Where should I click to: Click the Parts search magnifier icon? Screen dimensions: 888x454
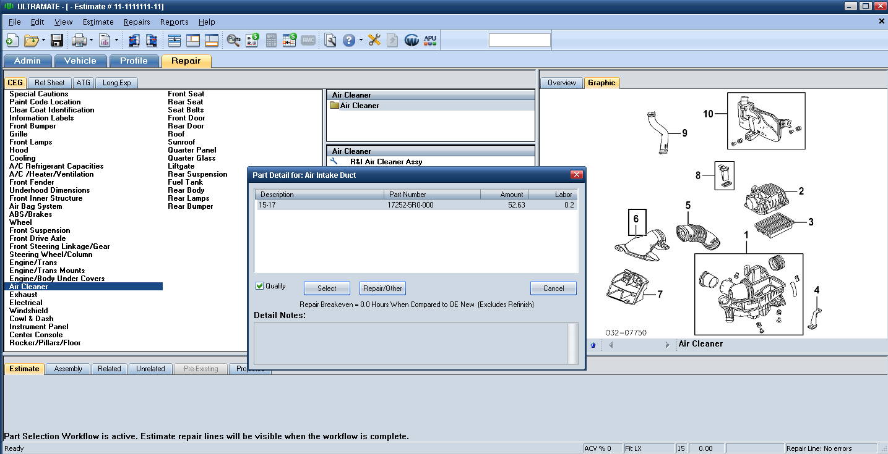(233, 41)
